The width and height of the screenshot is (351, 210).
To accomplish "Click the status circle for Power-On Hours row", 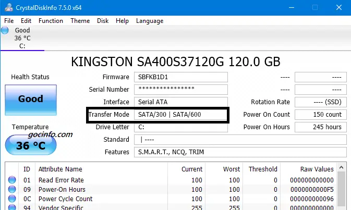I will pos(12,189).
